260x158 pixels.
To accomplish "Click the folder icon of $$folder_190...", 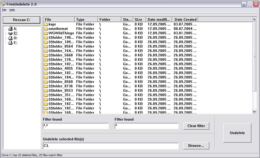I will [46, 38].
